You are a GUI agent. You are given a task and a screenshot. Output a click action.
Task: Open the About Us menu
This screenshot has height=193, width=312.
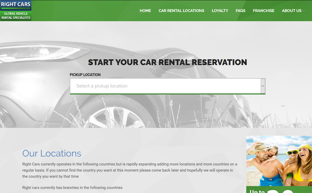(292, 11)
